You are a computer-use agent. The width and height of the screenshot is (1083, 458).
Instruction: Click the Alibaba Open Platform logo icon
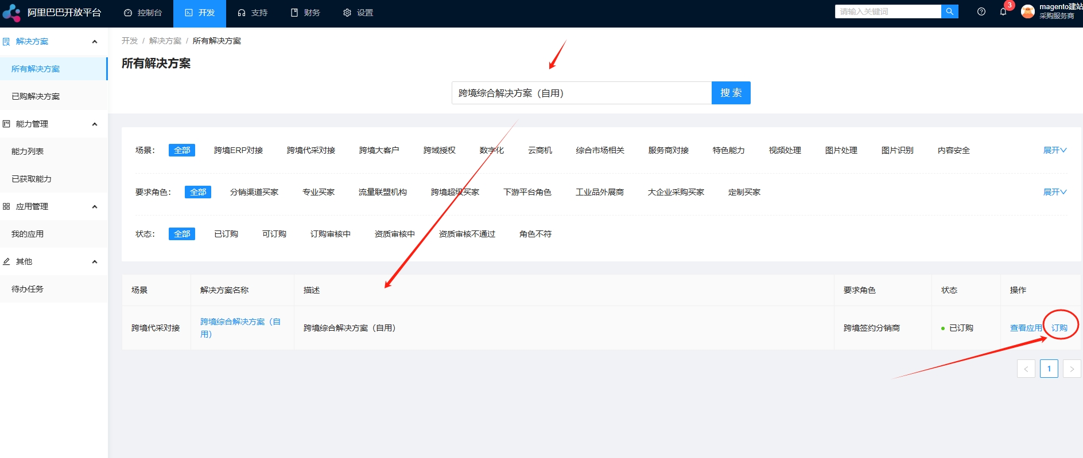[x=11, y=13]
